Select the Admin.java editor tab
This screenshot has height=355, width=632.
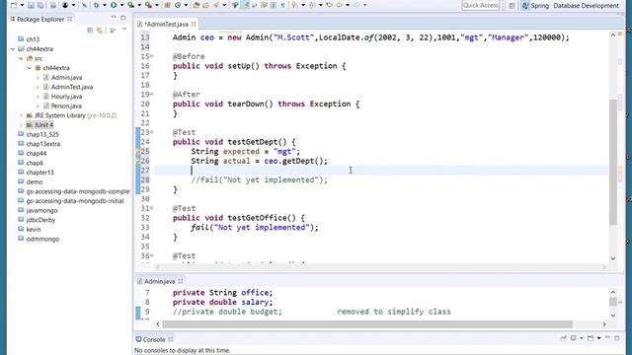tap(159, 281)
